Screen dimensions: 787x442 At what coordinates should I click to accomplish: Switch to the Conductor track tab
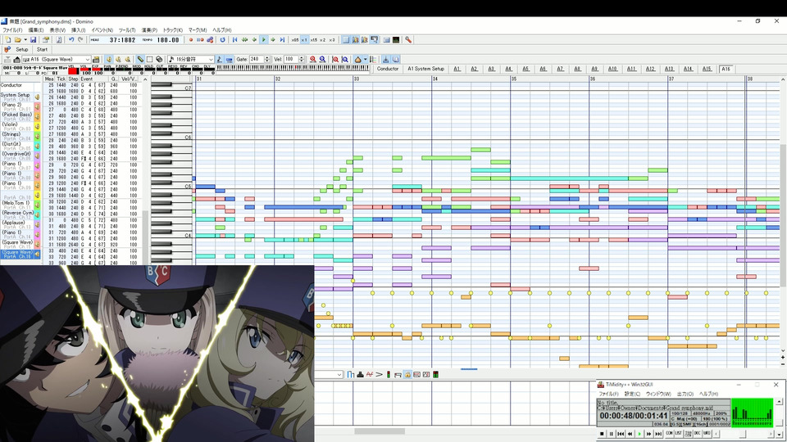388,69
